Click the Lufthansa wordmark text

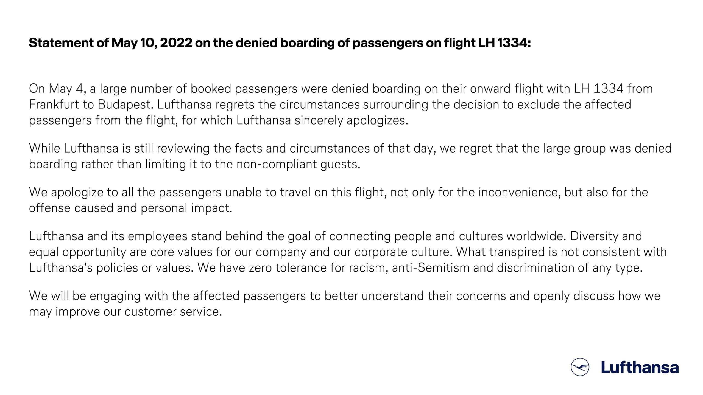tap(640, 367)
